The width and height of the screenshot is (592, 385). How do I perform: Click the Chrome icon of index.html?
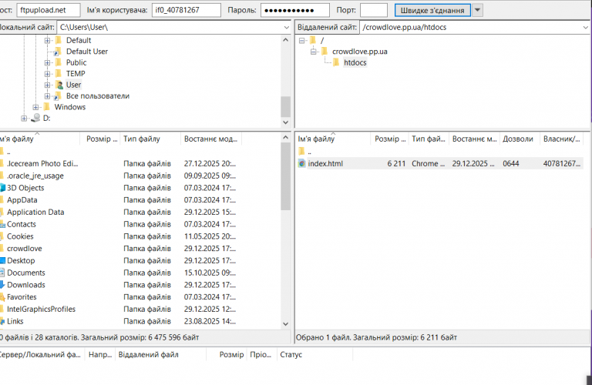point(301,164)
